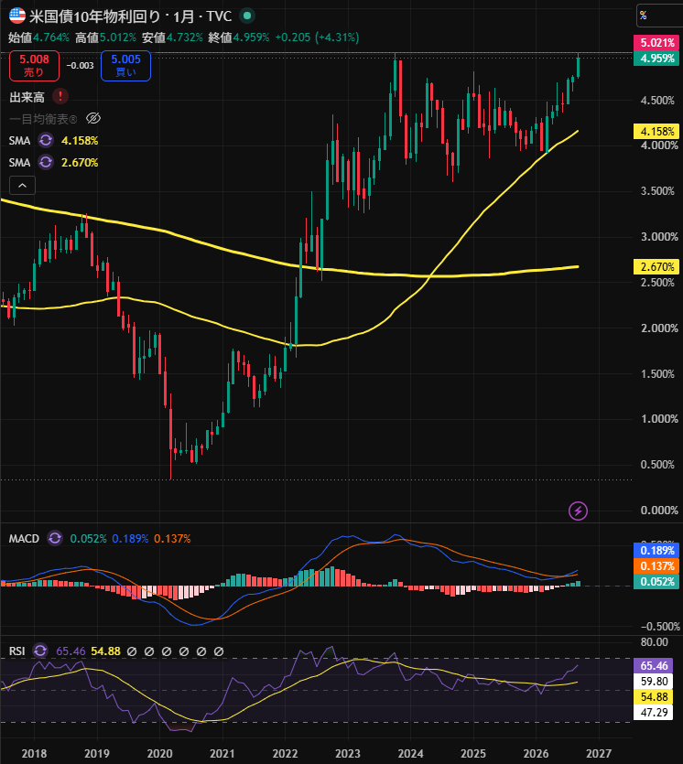The height and width of the screenshot is (764, 683).
Task: Click the 出来高 volume indicator label
Action: tap(27, 97)
